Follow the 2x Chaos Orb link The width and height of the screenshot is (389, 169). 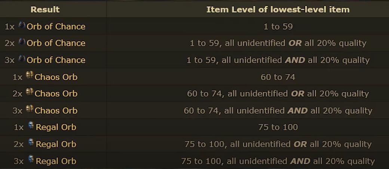[56, 93]
